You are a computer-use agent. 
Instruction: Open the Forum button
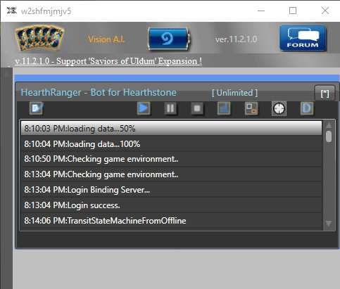303,38
